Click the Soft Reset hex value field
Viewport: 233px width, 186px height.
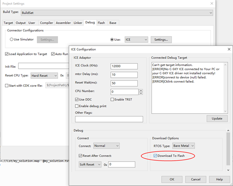click(121, 164)
